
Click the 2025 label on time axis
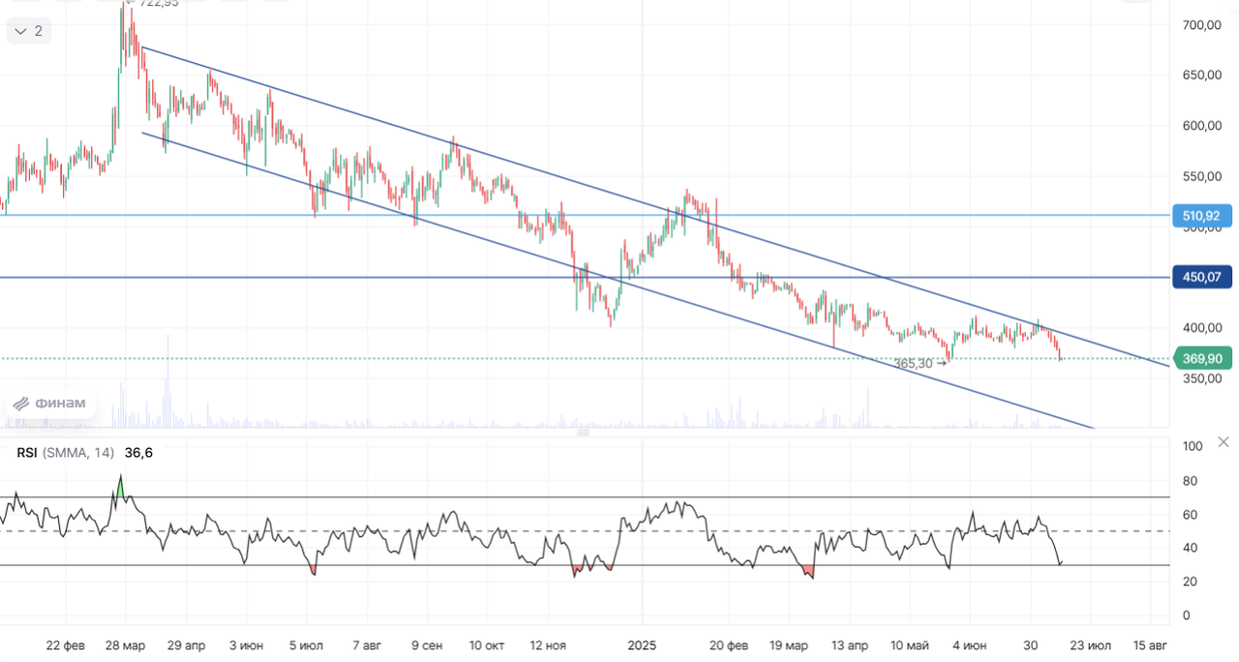642,645
